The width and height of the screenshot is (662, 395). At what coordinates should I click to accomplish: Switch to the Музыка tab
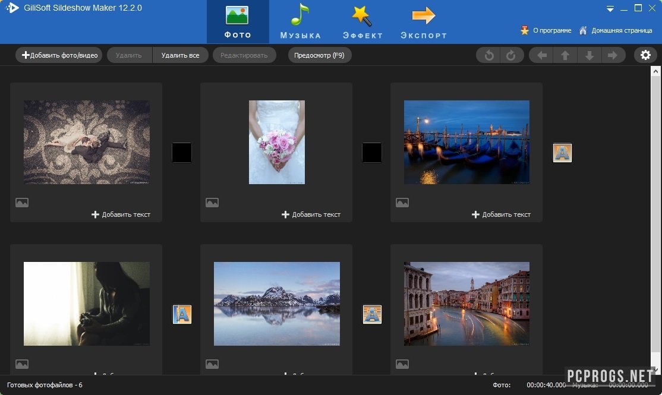click(x=299, y=21)
